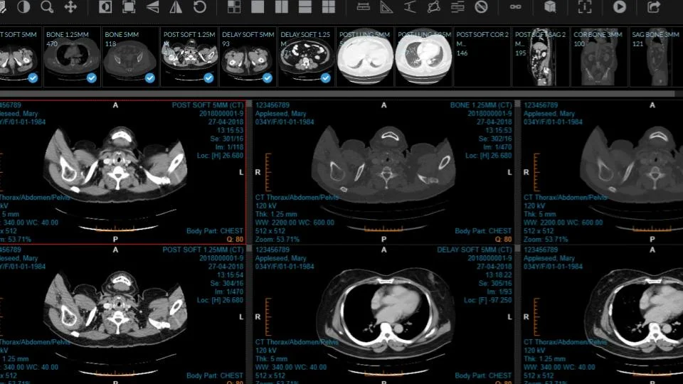Start cine playback
The width and height of the screenshot is (683, 384).
tap(620, 6)
